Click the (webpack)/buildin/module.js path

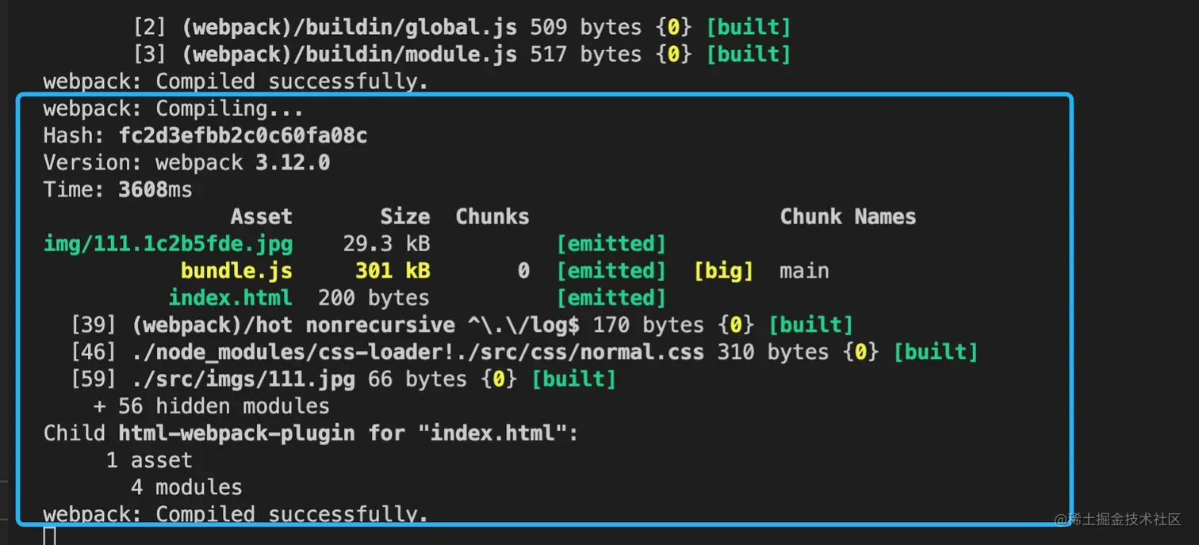[x=349, y=55]
